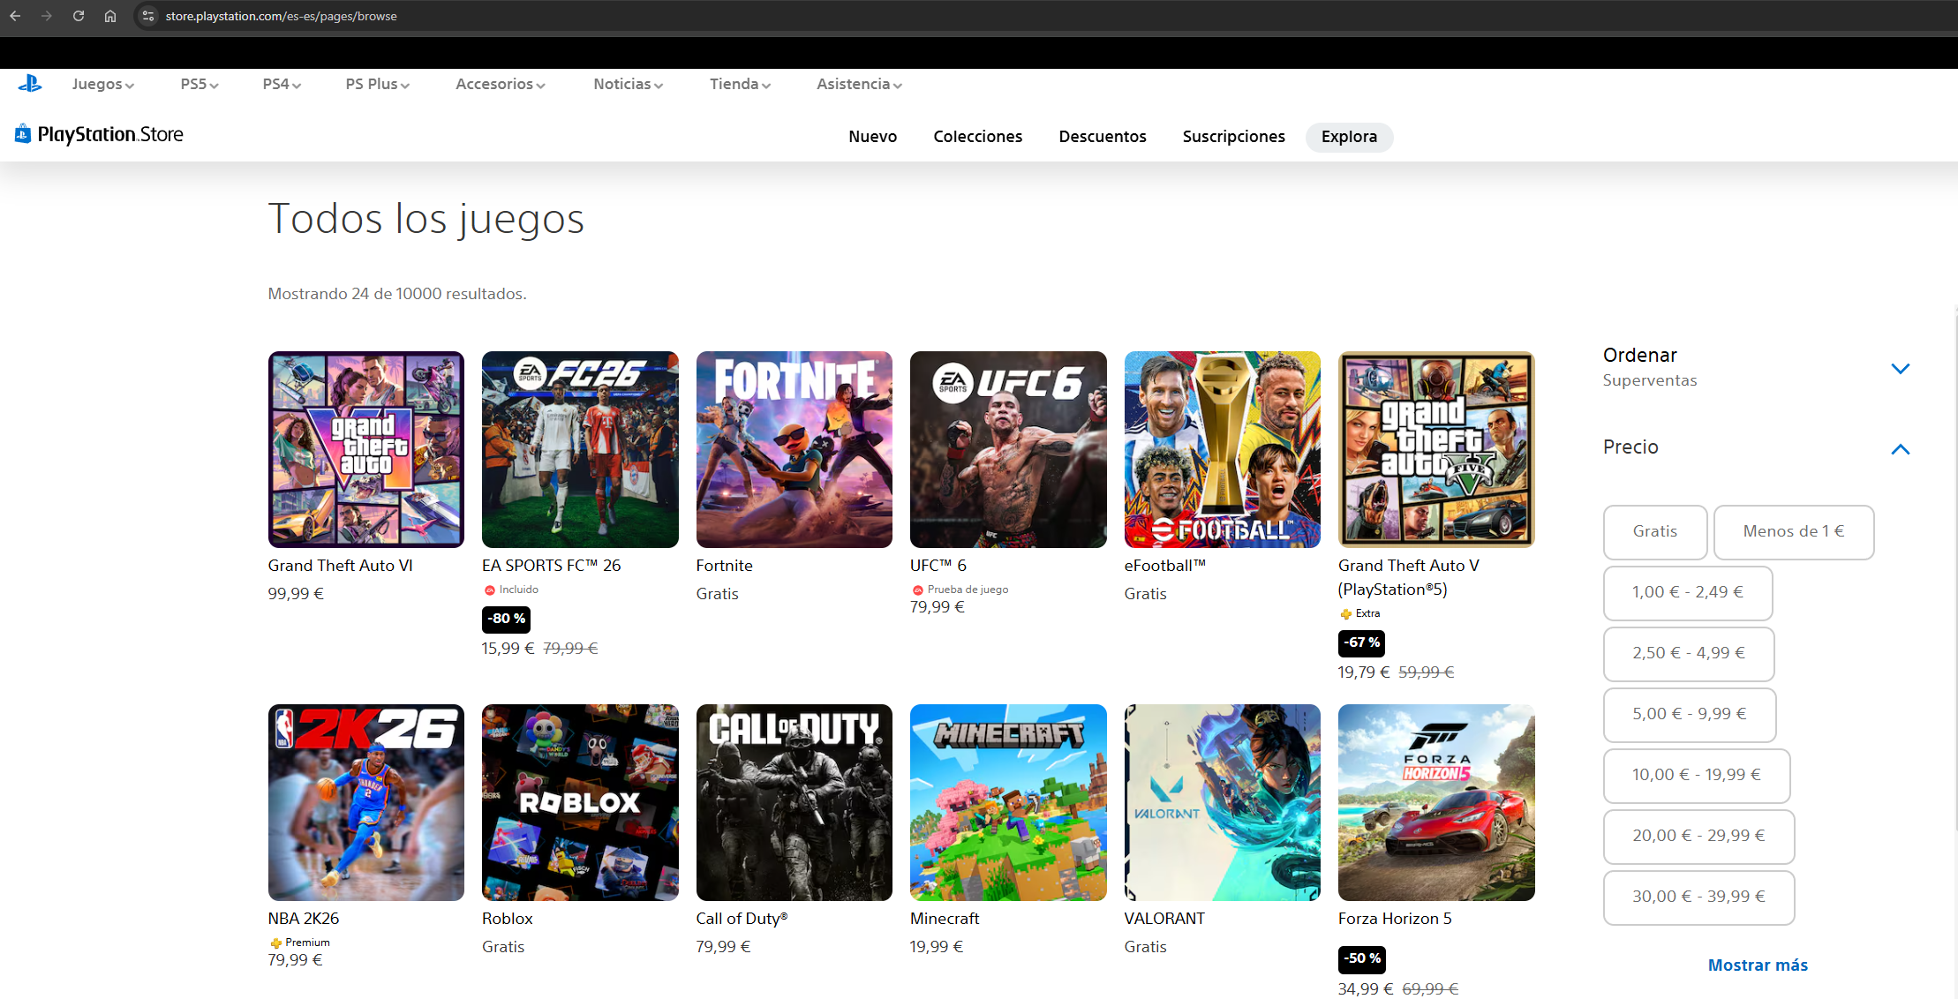
Task: Open the Tienda dropdown menu
Action: (x=741, y=84)
